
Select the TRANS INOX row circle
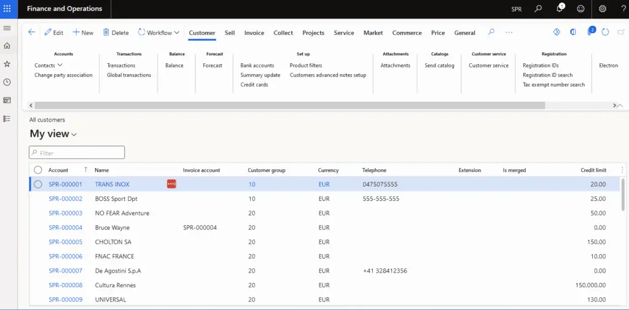37,184
